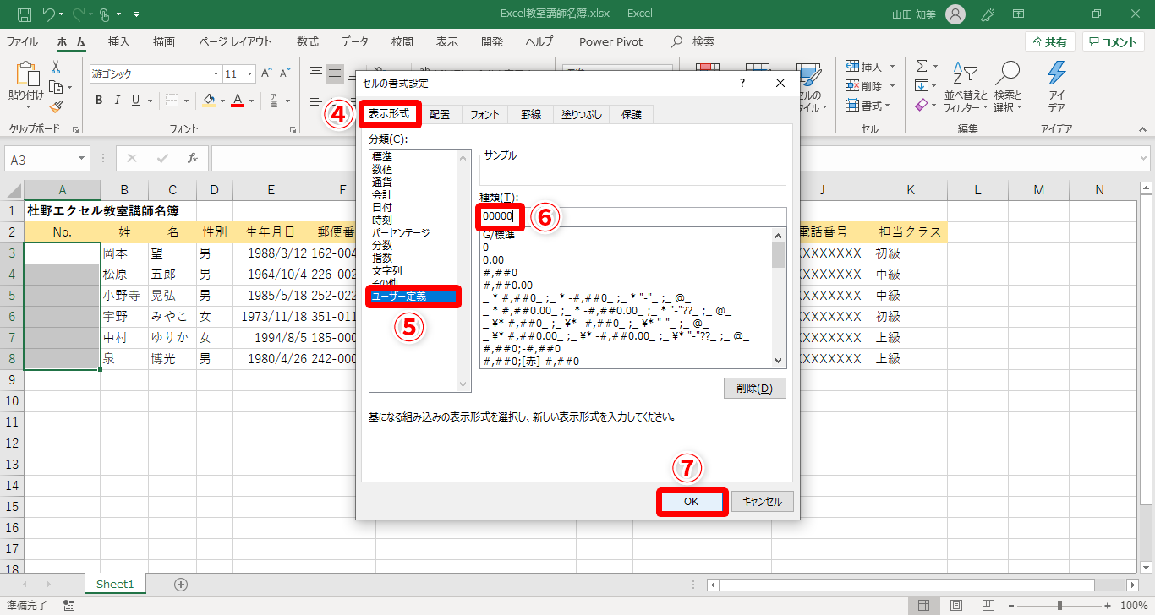Open Find & Select (検索と選択)

point(1008,87)
